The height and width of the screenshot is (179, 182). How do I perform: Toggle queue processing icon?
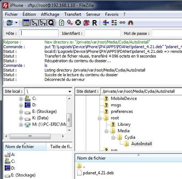pyautogui.click(x=70, y=23)
